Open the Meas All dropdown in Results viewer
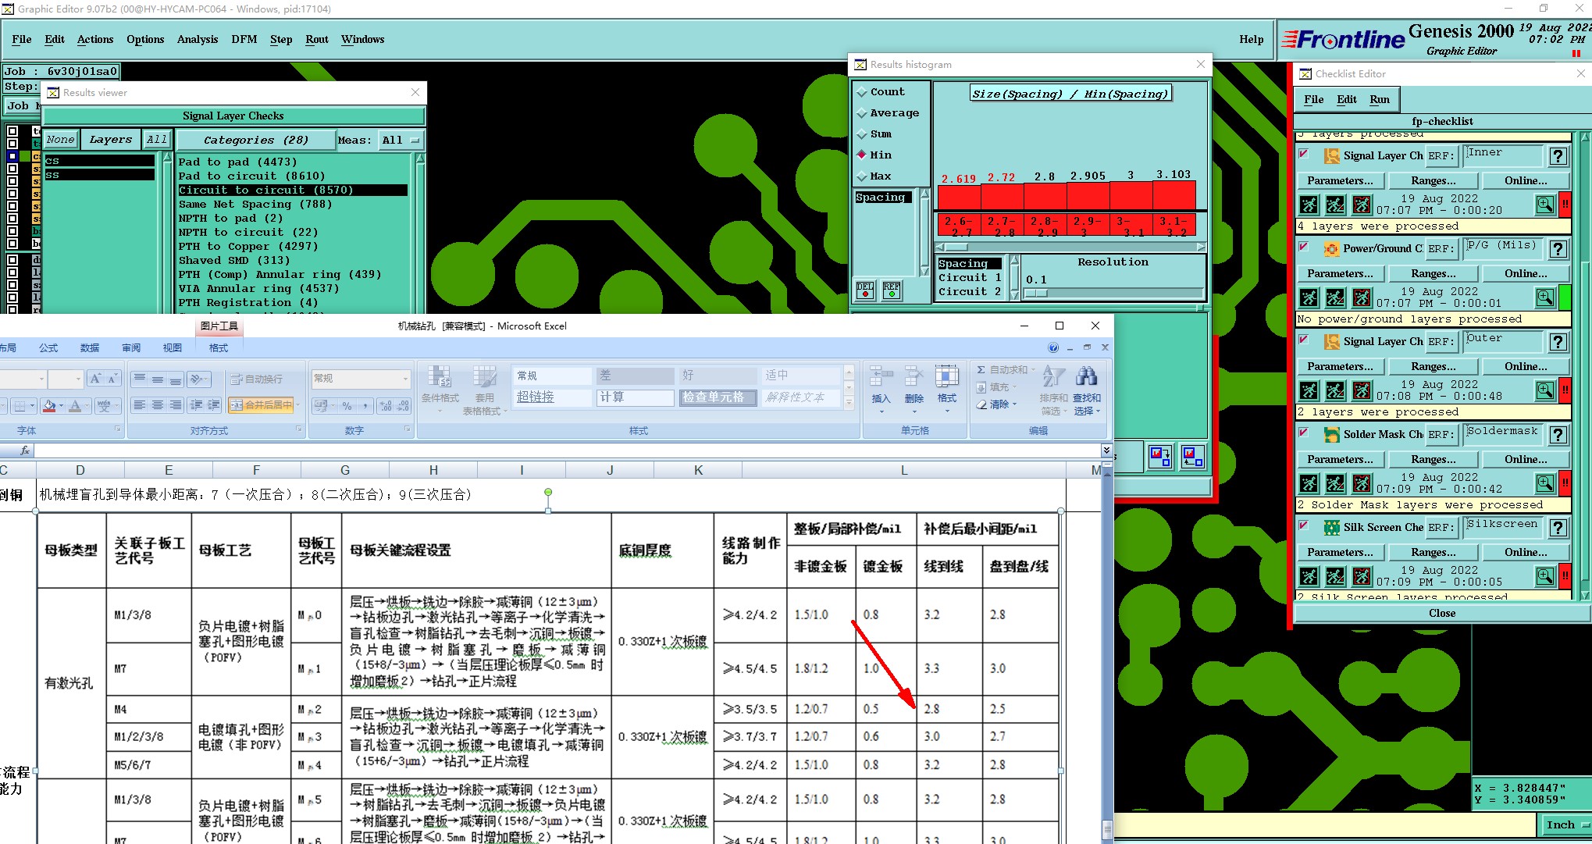This screenshot has height=844, width=1592. coord(400,141)
